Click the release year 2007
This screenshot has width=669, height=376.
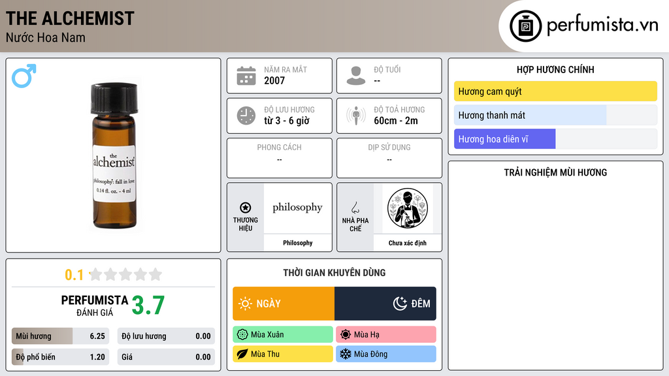[x=274, y=80]
